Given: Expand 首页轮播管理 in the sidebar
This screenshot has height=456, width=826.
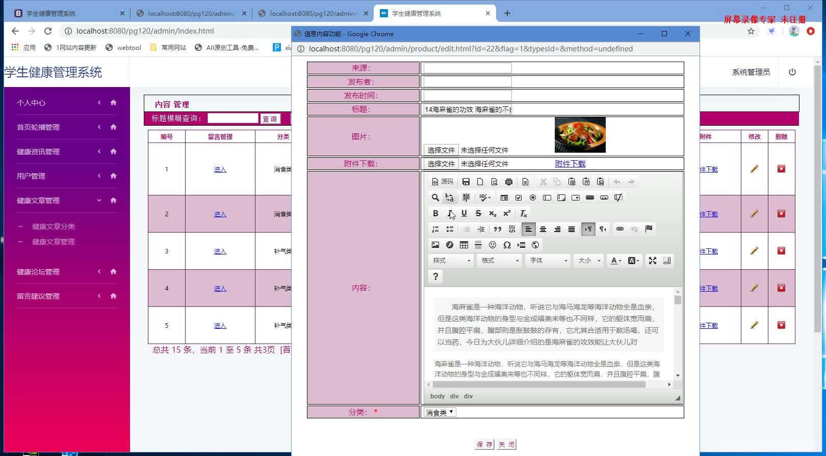Looking at the screenshot, I should [67, 127].
